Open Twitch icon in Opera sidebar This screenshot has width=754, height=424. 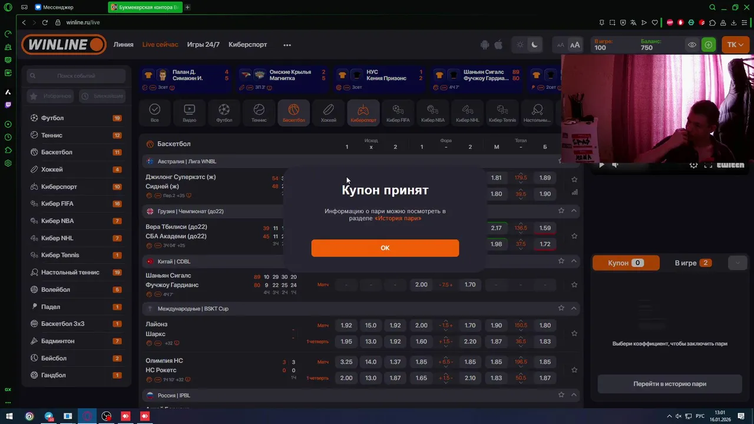[x=8, y=105]
